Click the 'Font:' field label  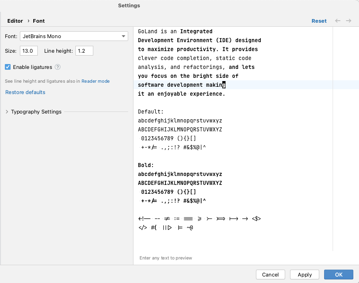pos(11,36)
